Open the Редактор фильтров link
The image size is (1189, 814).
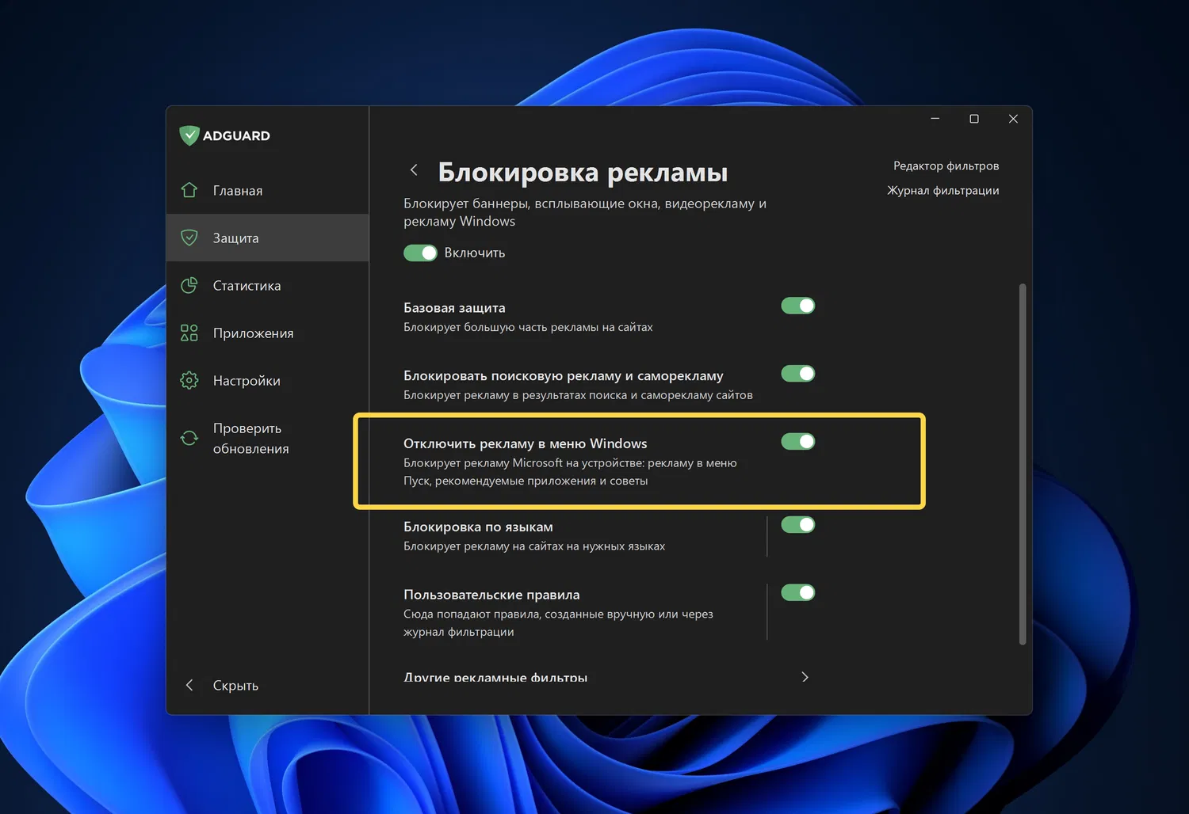[x=946, y=165]
